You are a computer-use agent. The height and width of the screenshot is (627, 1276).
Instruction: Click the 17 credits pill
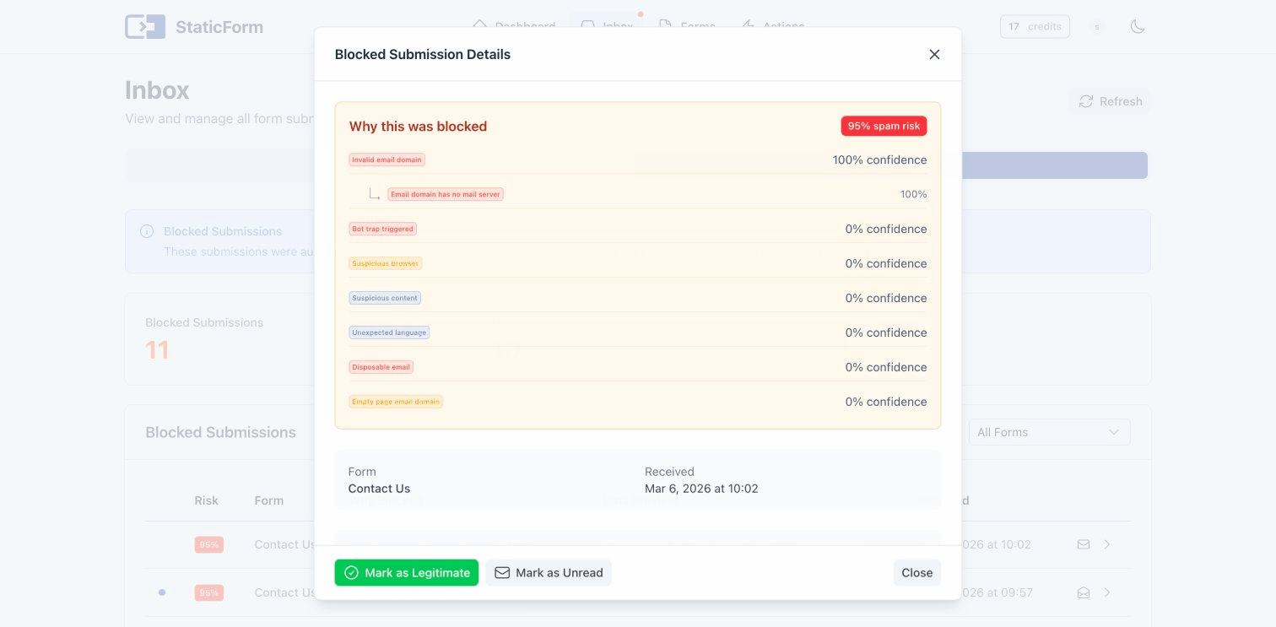tap(1035, 26)
